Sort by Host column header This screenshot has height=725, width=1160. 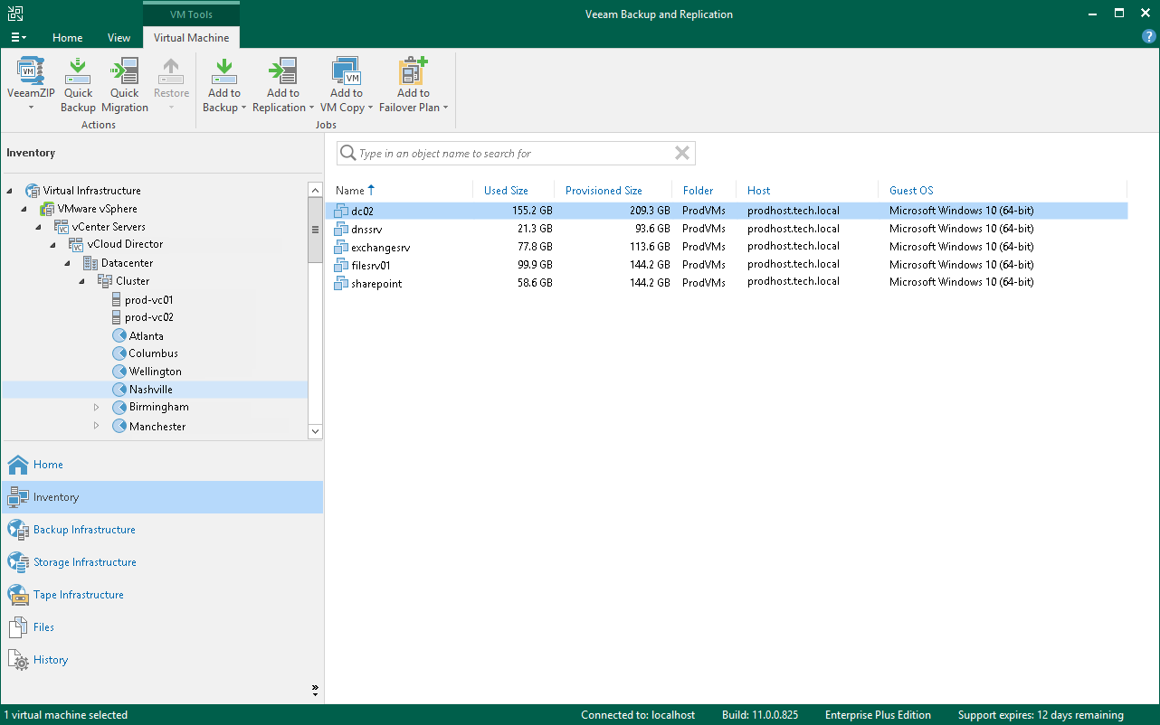pyautogui.click(x=759, y=191)
